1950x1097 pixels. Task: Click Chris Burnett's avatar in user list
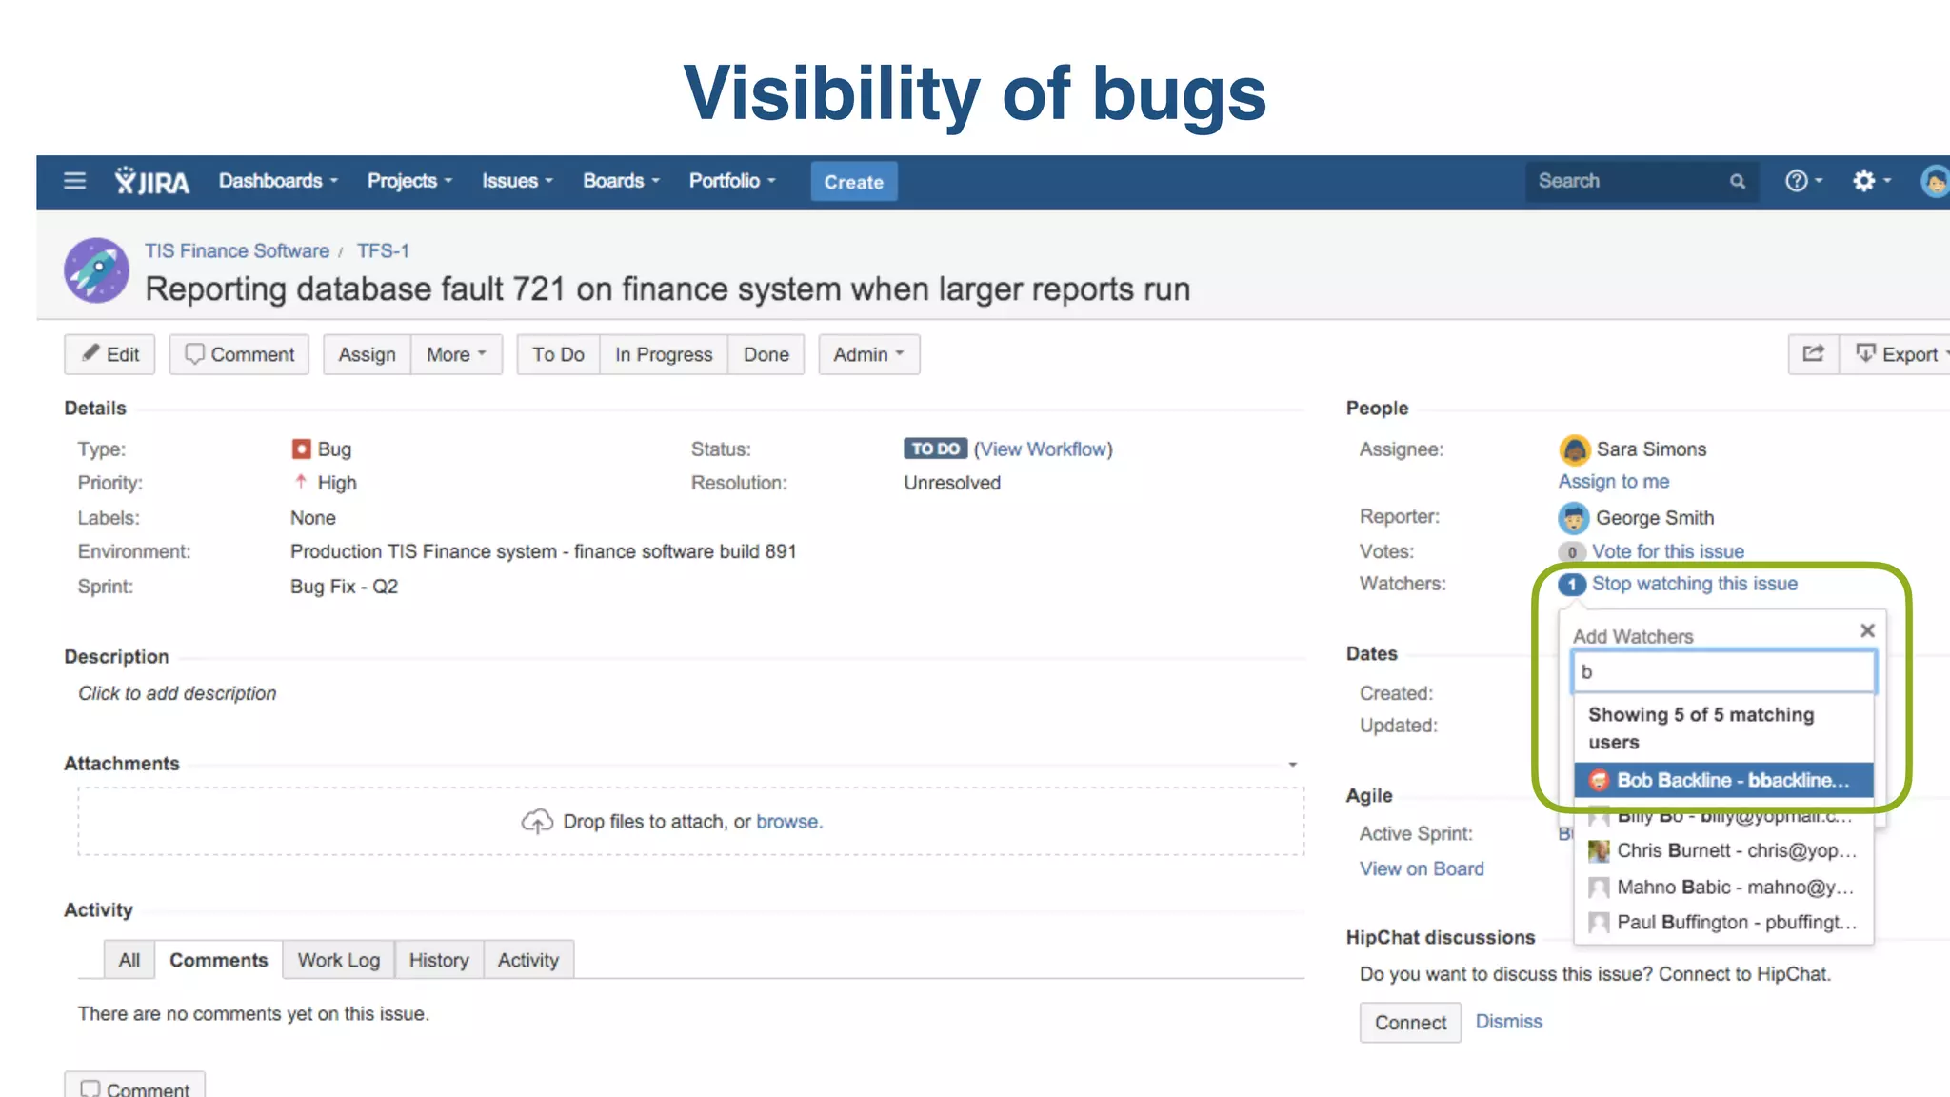pyautogui.click(x=1599, y=851)
